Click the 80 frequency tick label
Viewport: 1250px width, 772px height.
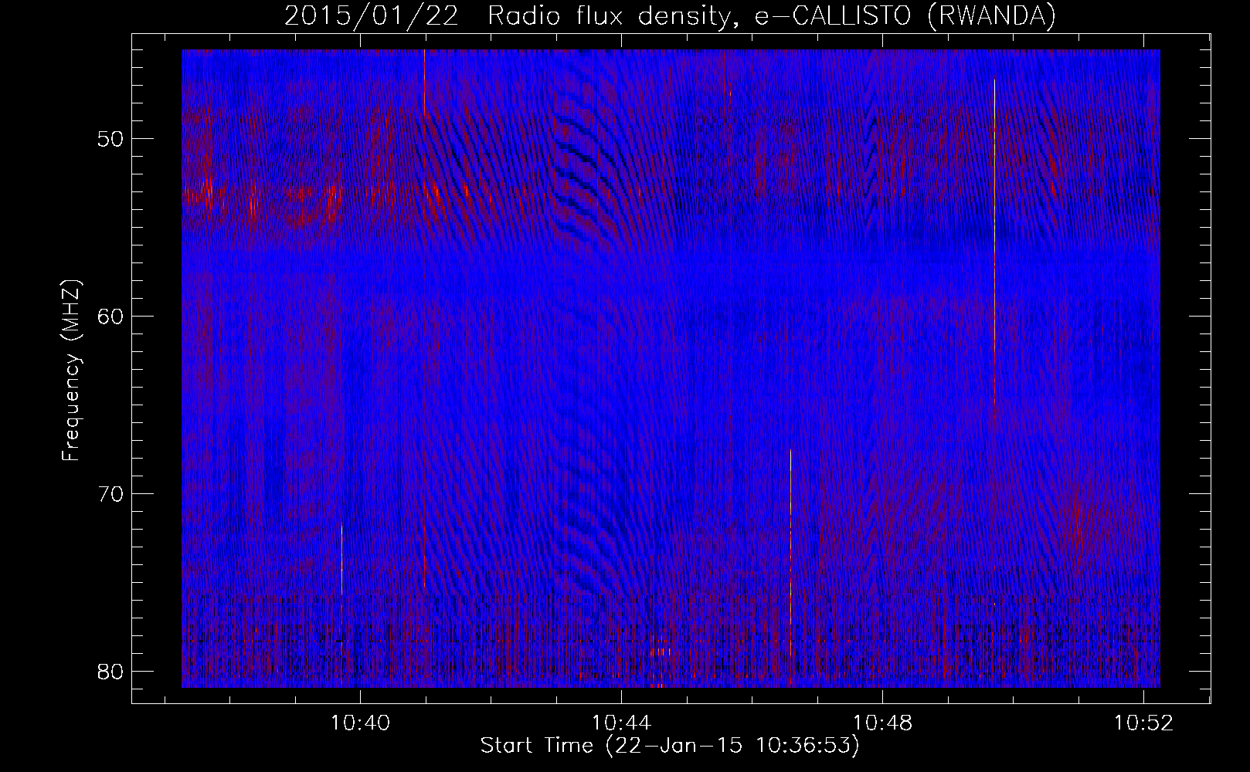pos(111,671)
